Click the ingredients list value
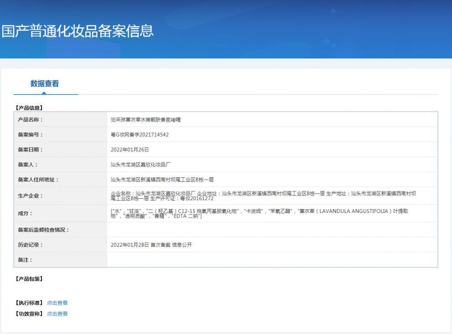The height and width of the screenshot is (334, 452). (259, 213)
